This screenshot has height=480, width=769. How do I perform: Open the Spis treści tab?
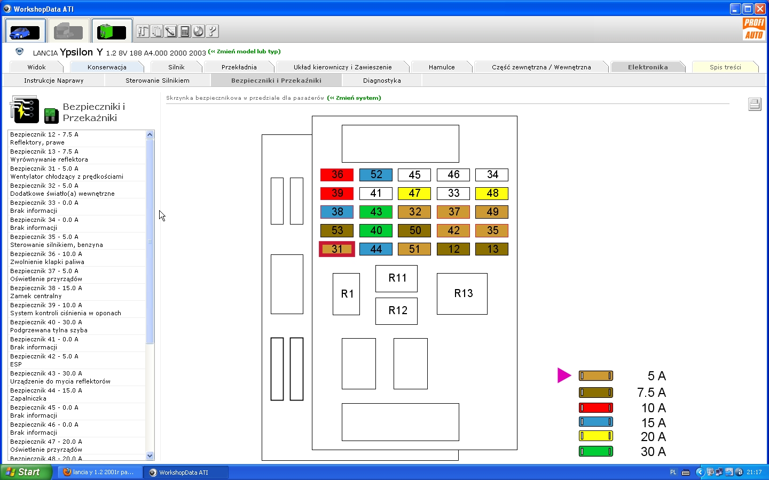click(x=725, y=67)
